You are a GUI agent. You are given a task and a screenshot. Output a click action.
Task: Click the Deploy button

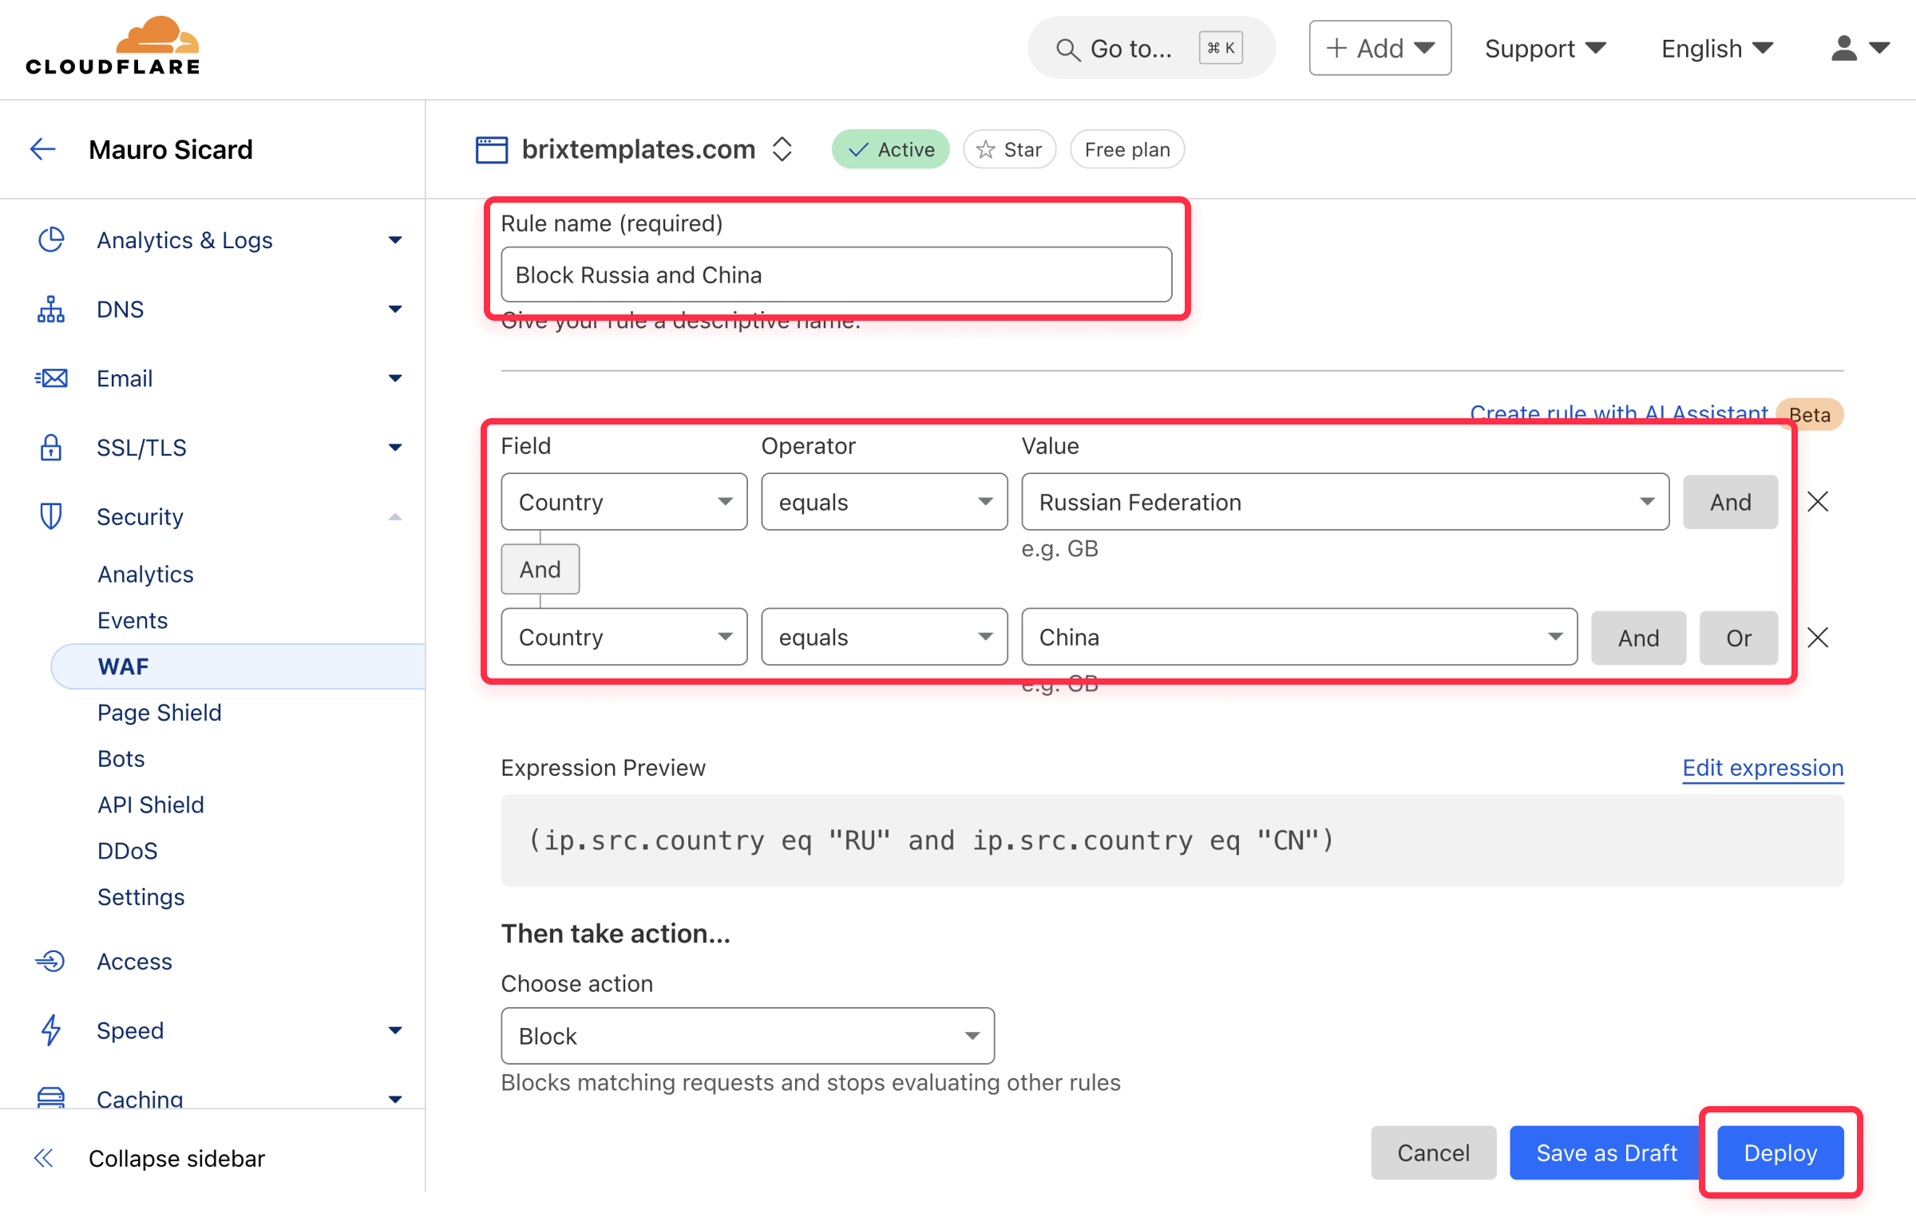click(1780, 1152)
